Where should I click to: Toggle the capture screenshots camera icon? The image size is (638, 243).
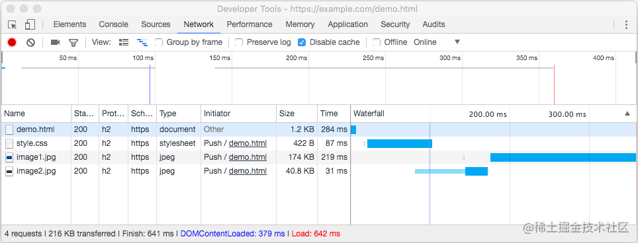56,42
